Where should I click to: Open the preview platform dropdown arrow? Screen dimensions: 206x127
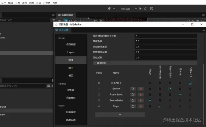[x=114, y=9]
